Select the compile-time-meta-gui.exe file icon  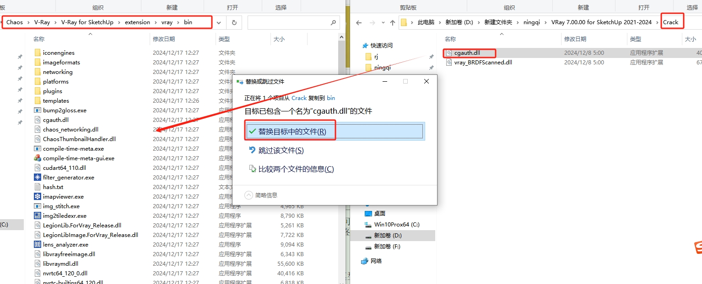click(38, 158)
